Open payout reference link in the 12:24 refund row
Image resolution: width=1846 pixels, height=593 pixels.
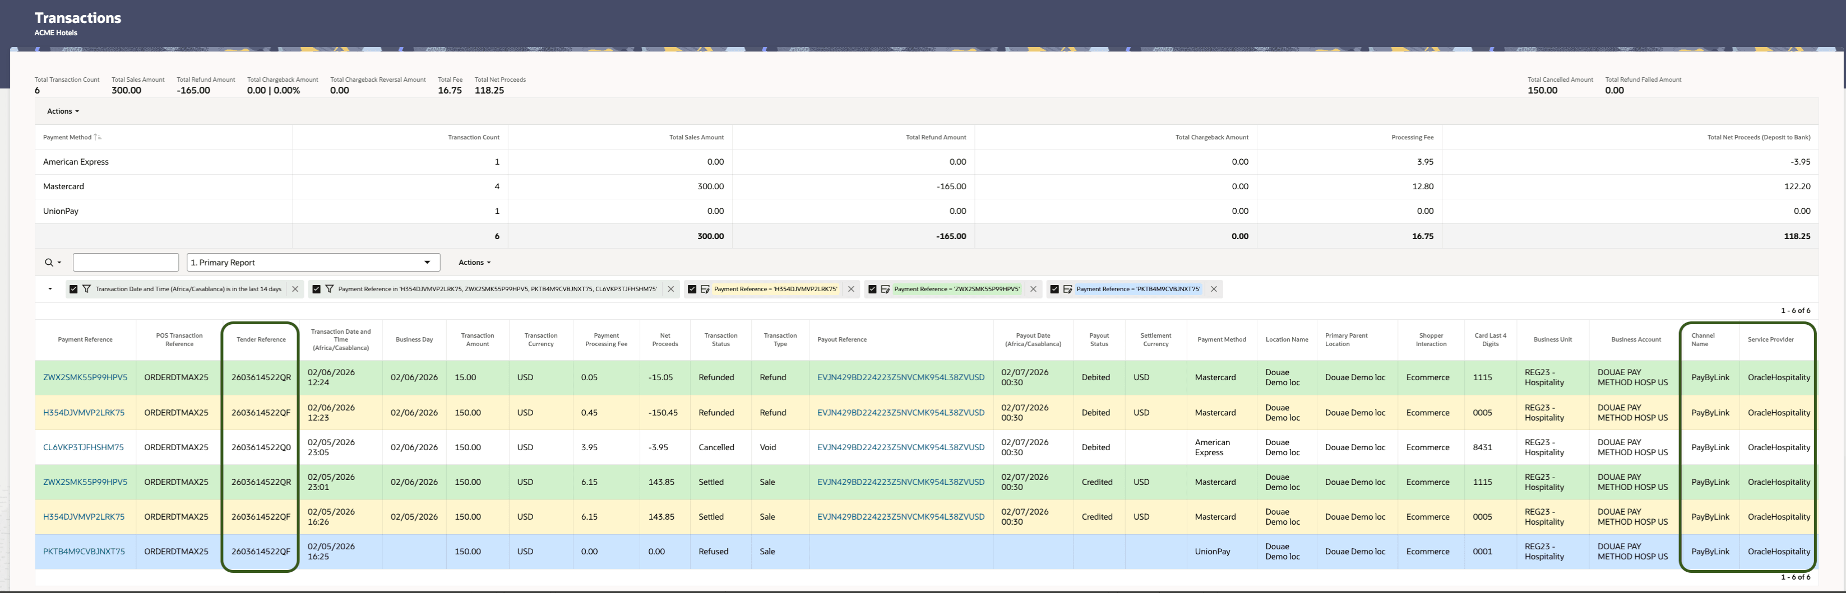tap(901, 377)
